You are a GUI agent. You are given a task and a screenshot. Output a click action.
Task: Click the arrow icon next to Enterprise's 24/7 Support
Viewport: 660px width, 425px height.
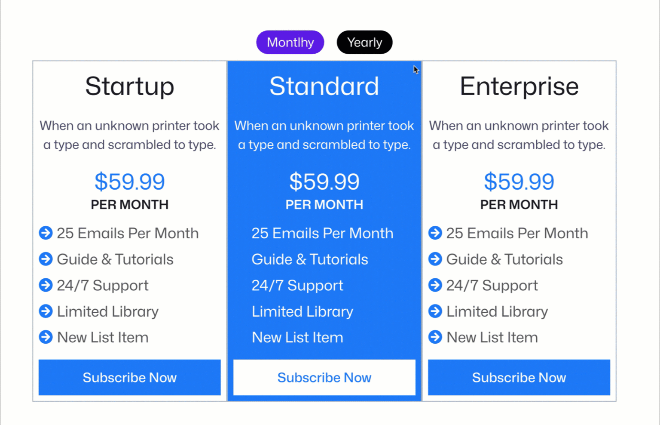(x=435, y=285)
